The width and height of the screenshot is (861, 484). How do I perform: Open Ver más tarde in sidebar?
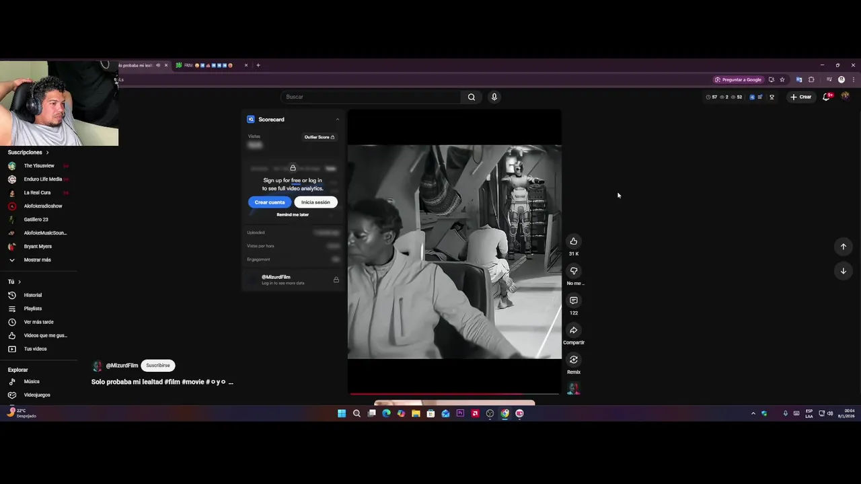point(39,322)
